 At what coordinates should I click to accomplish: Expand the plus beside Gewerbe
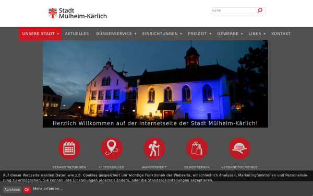coord(242,34)
